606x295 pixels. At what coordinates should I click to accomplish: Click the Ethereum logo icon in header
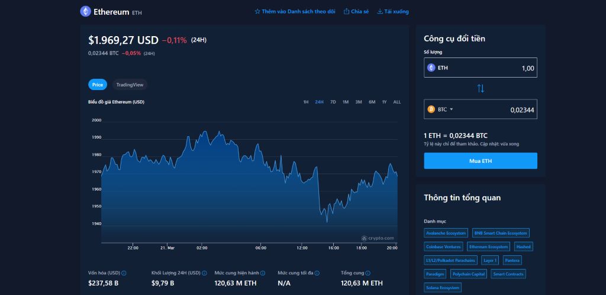pos(85,12)
